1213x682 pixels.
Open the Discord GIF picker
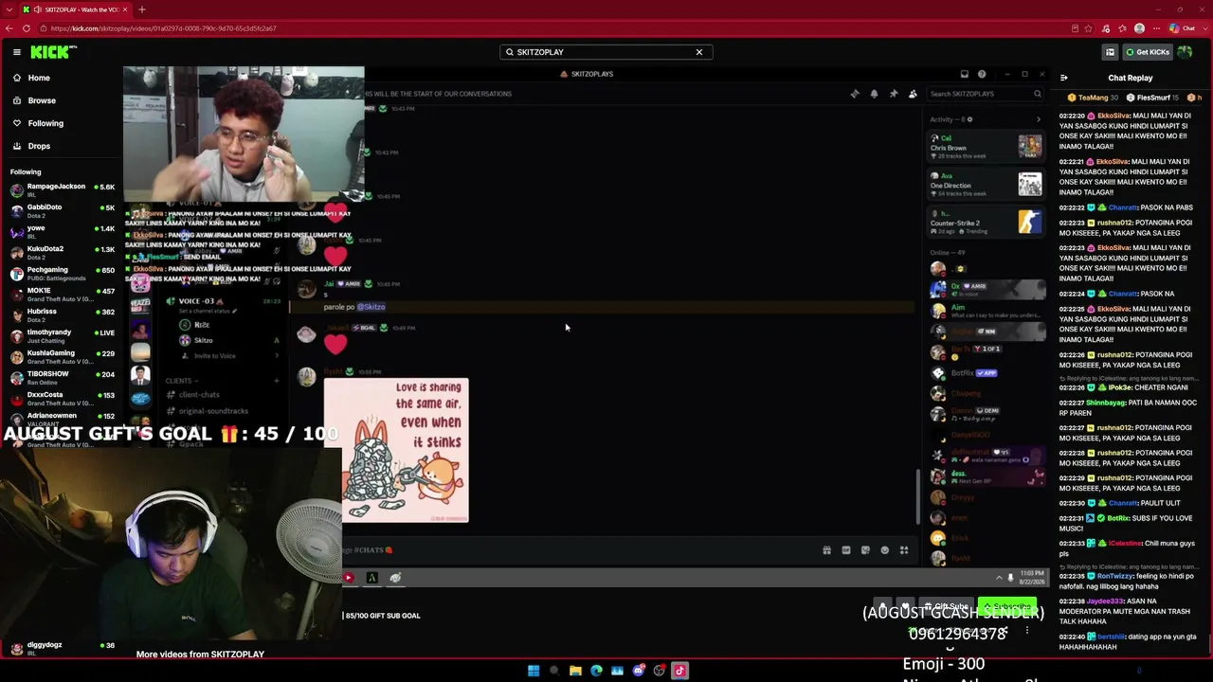click(846, 550)
